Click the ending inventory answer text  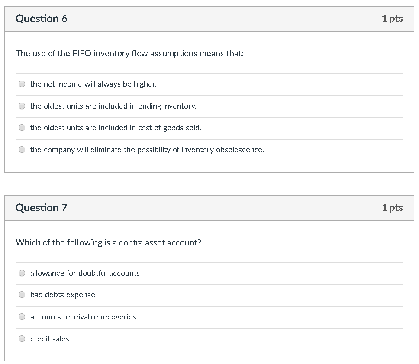click(113, 106)
